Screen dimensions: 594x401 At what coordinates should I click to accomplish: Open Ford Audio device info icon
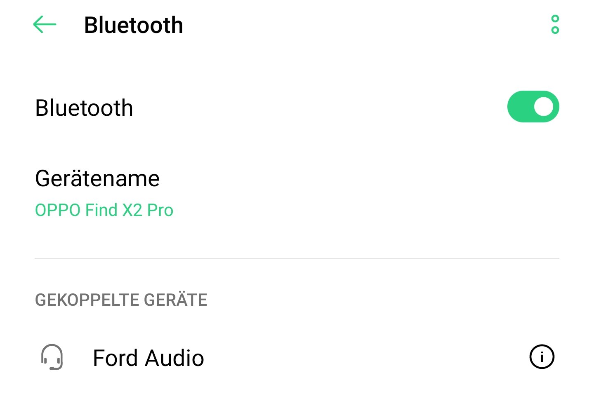coord(542,356)
